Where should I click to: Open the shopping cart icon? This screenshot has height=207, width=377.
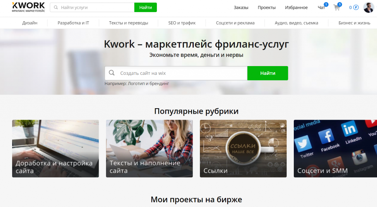click(x=337, y=7)
